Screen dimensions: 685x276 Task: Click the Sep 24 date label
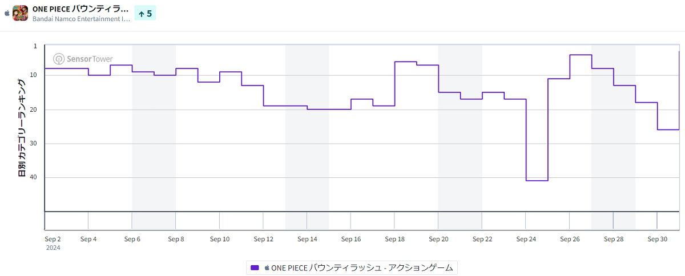pos(526,239)
